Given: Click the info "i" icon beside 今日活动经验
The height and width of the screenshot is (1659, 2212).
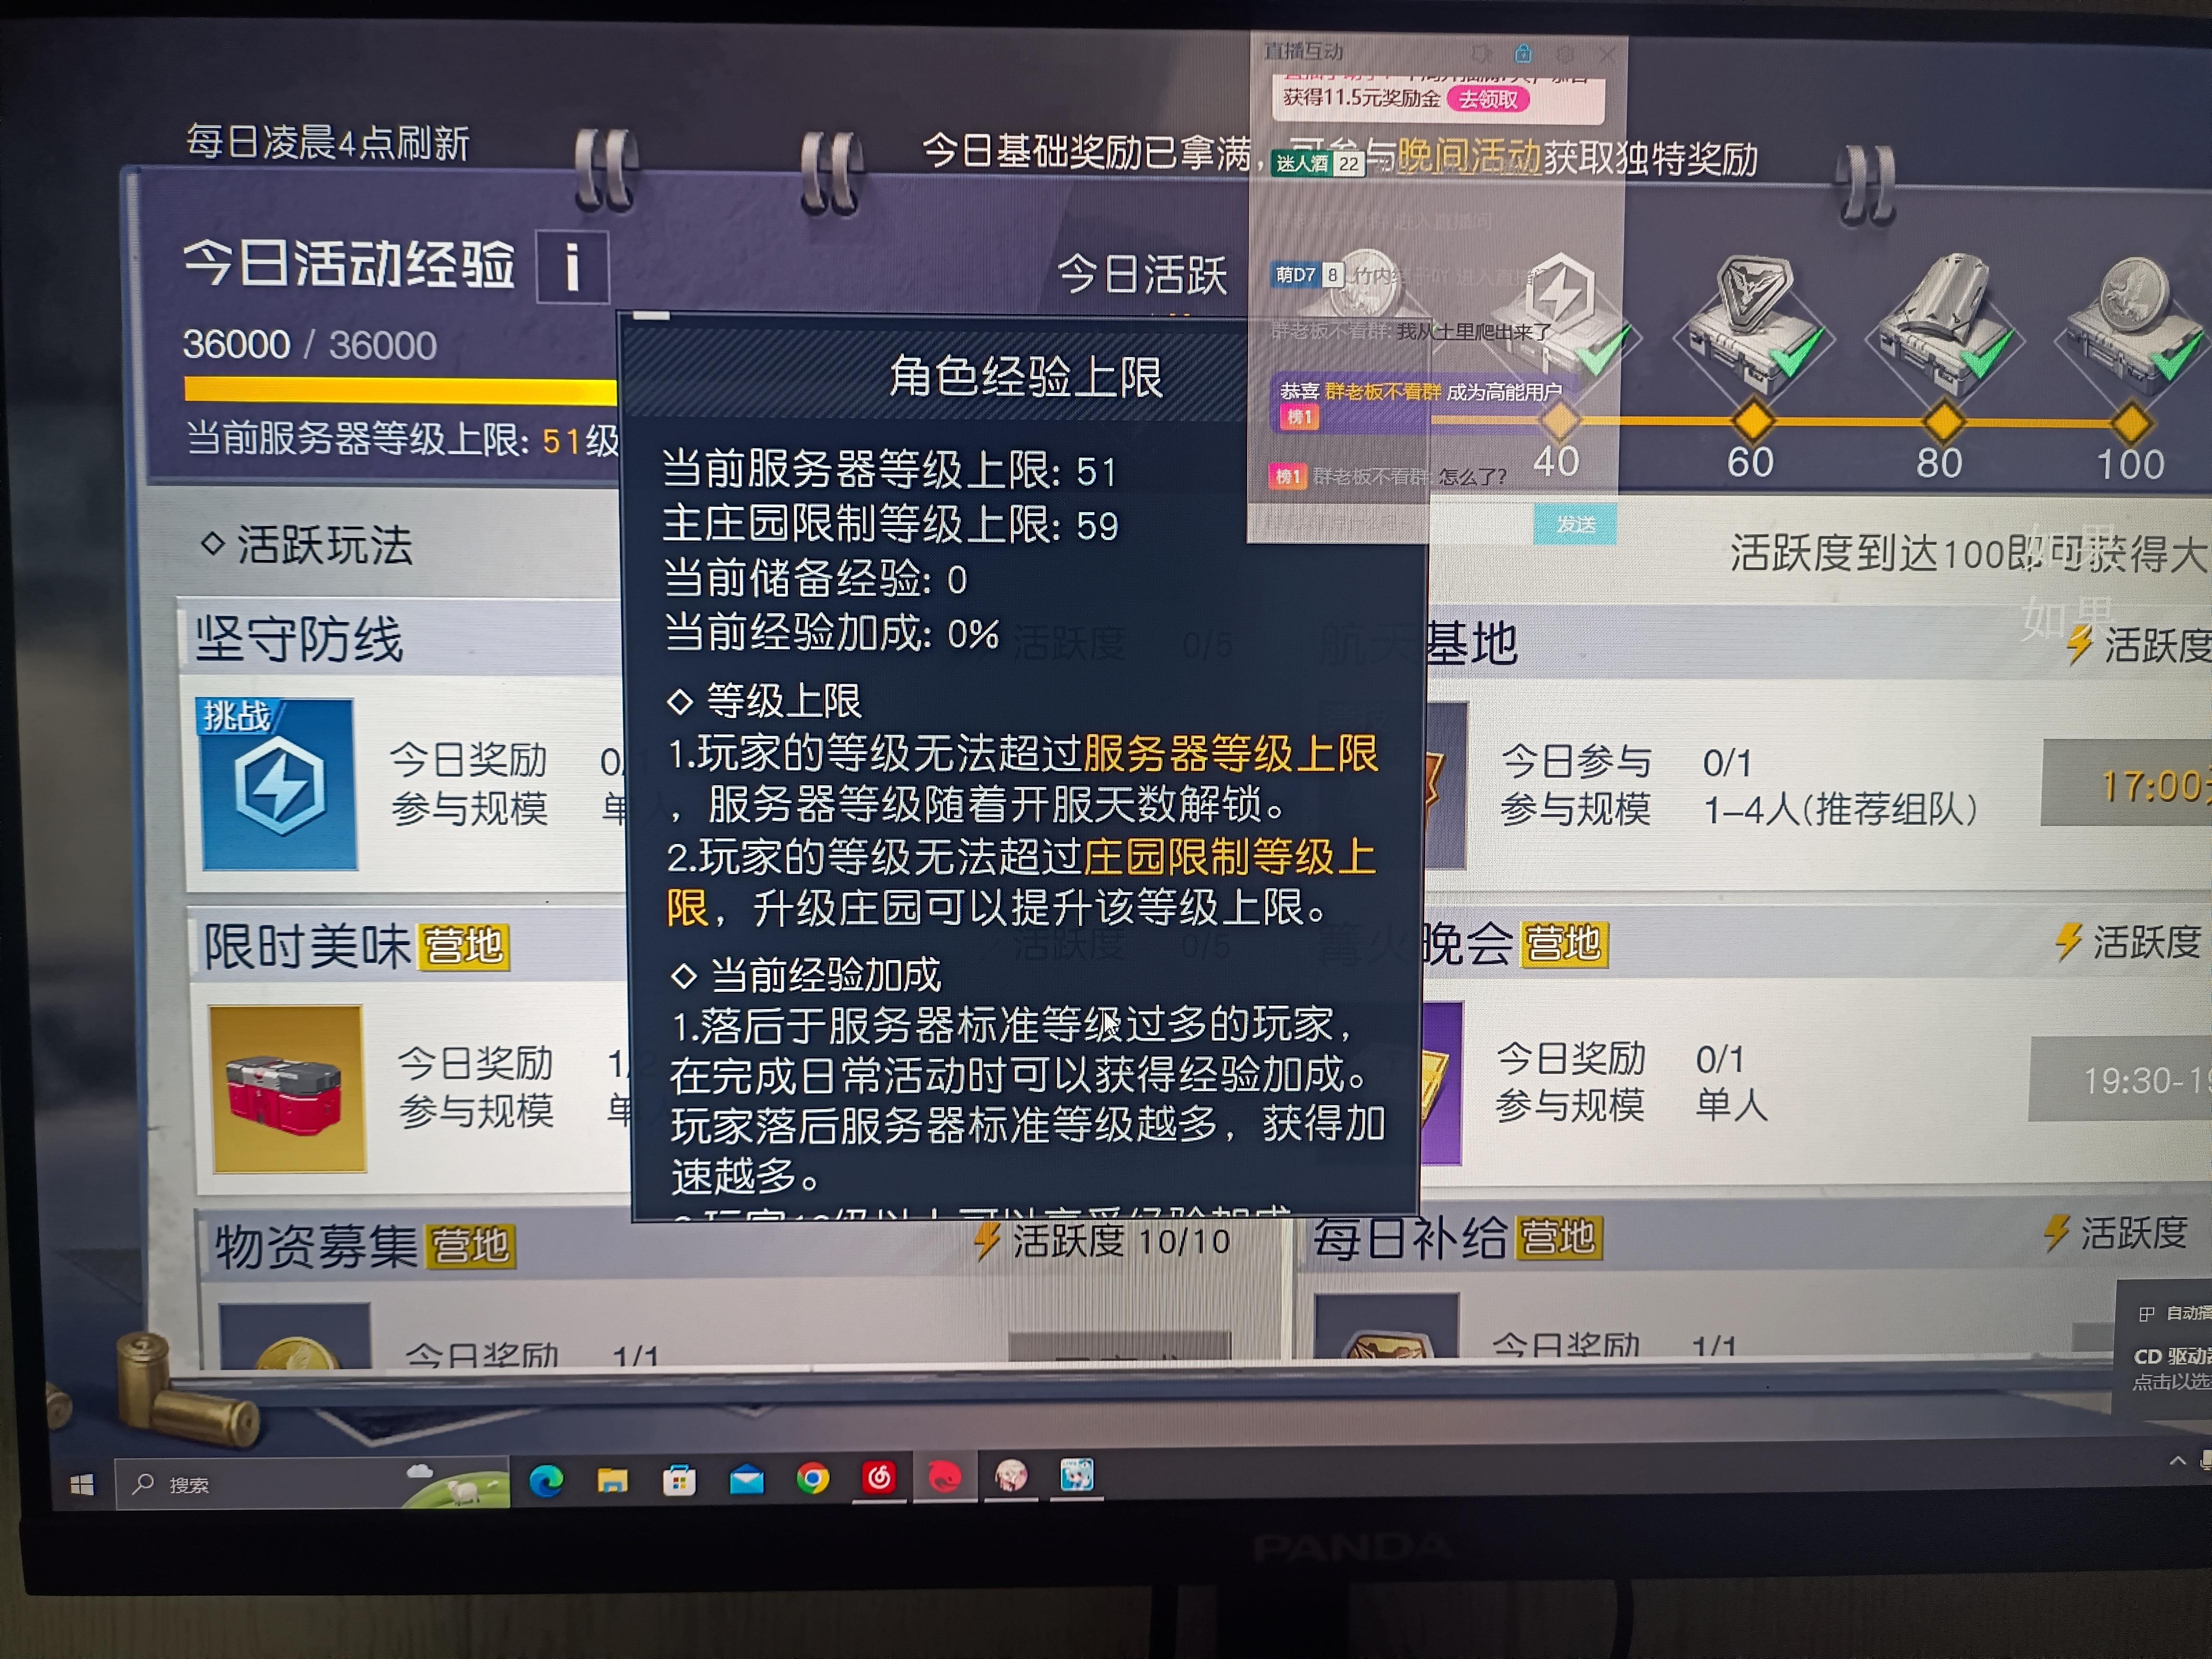Looking at the screenshot, I should click(x=572, y=267).
